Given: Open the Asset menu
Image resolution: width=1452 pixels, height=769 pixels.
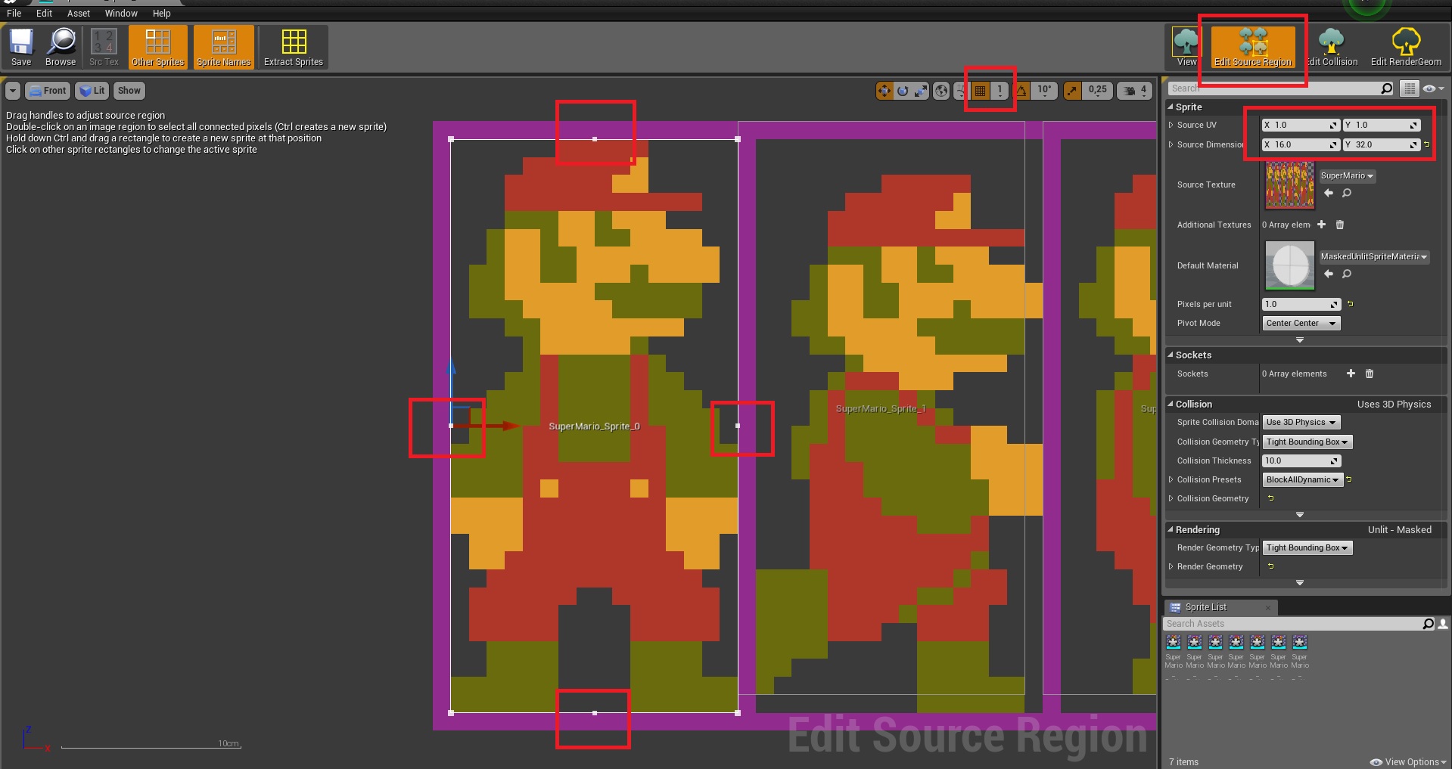Looking at the screenshot, I should 78,13.
